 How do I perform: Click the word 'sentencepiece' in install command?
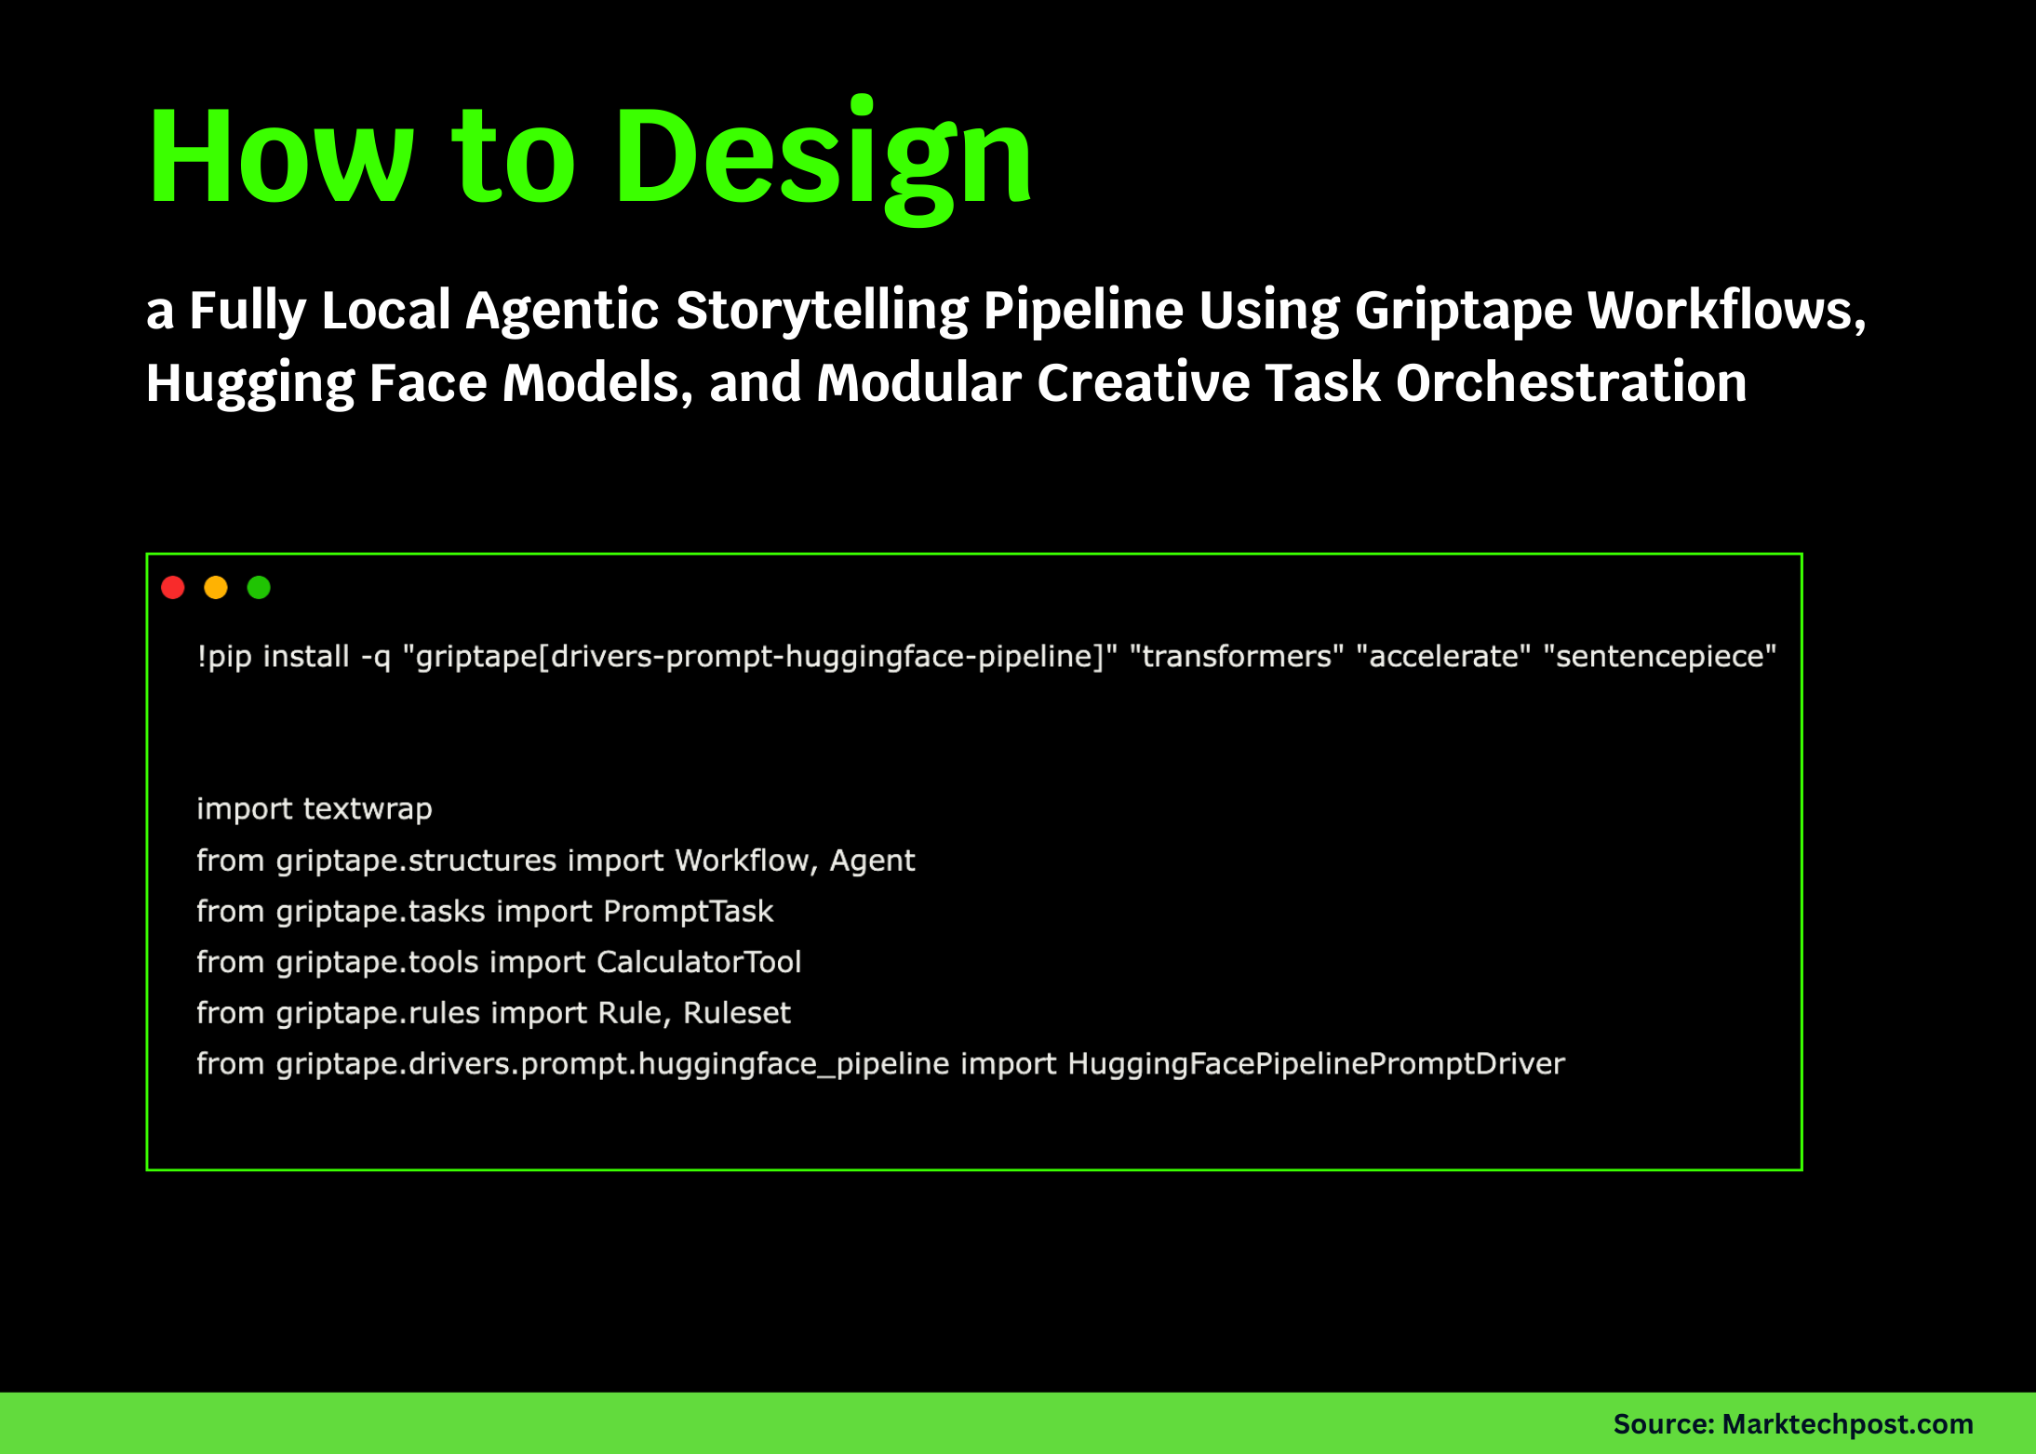coord(1662,656)
